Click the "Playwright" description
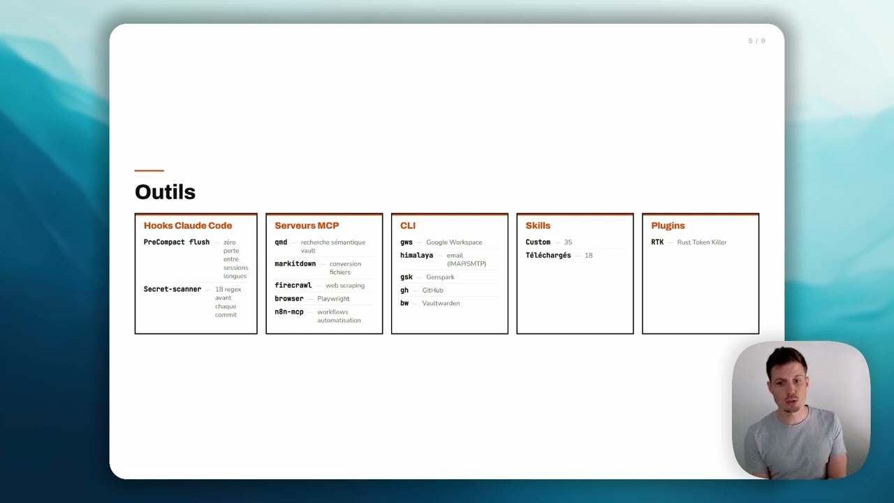The width and height of the screenshot is (894, 503). click(x=333, y=299)
